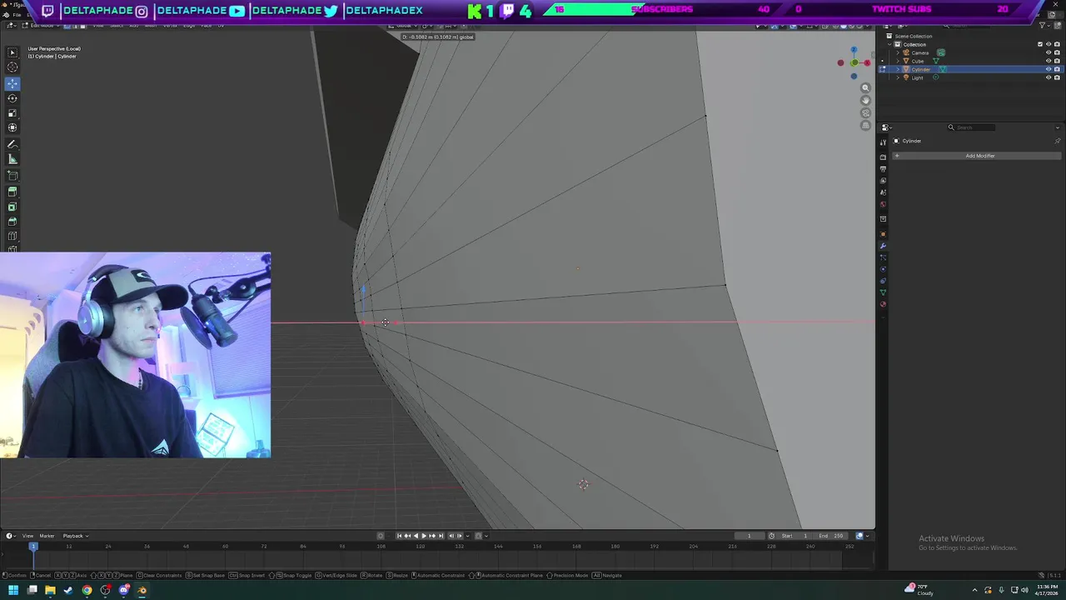Viewport: 1066px width, 600px height.
Task: Play the animation in timeline
Action: (423, 536)
